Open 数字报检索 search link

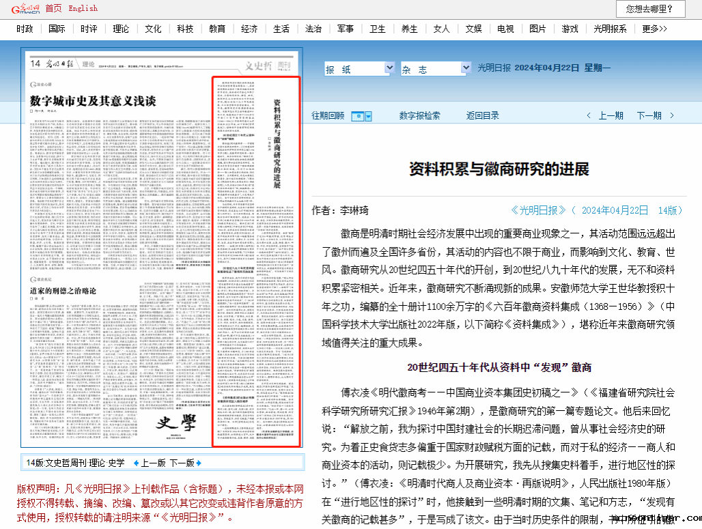click(x=419, y=116)
